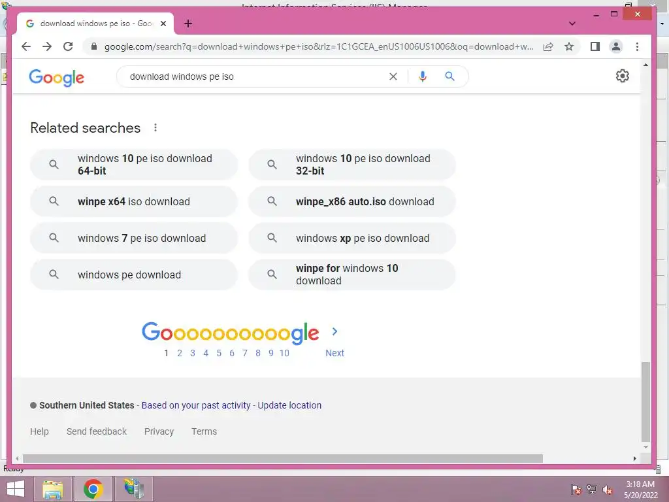Open the Windows Start button
The image size is (669, 502).
16,489
